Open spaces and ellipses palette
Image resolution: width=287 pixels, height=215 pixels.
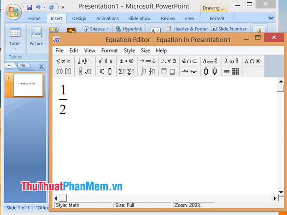click(x=84, y=61)
